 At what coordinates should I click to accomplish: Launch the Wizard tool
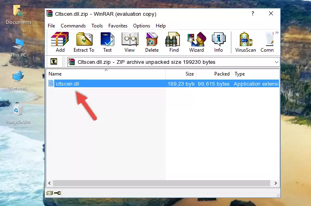point(197,42)
